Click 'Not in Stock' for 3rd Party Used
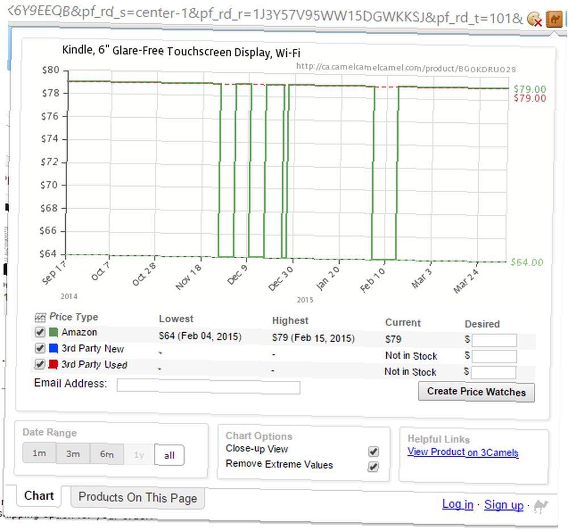568x531 pixels. pyautogui.click(x=411, y=372)
